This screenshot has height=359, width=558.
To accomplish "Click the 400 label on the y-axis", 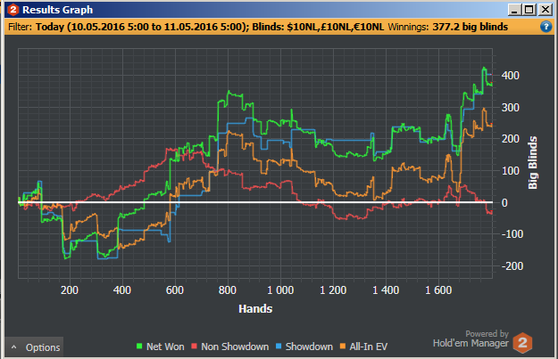I will [511, 76].
